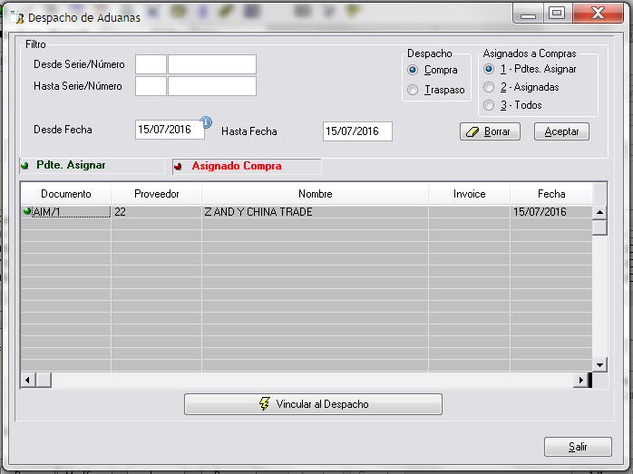
Task: Click the info icon beside Desde Fecha
Action: (206, 121)
